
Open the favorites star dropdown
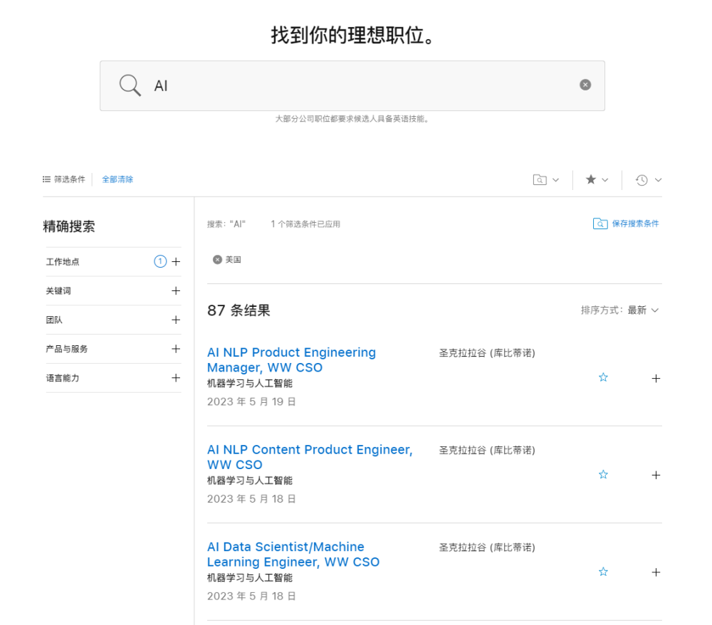[x=597, y=179]
